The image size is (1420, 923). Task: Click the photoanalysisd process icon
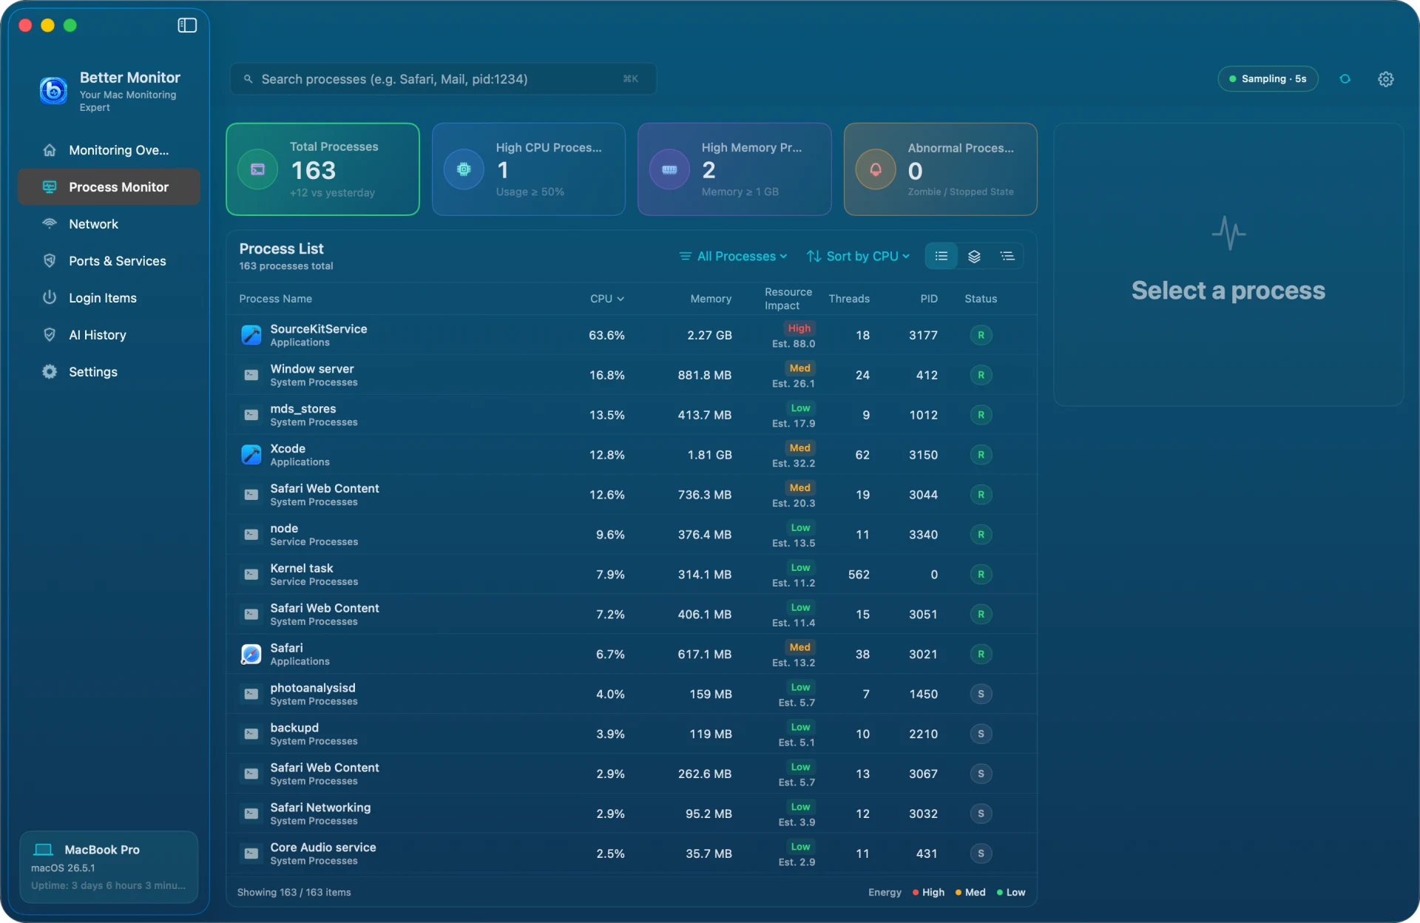[251, 694]
